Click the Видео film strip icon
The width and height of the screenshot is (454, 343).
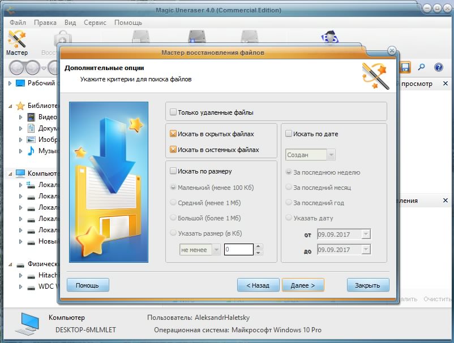click(32, 117)
